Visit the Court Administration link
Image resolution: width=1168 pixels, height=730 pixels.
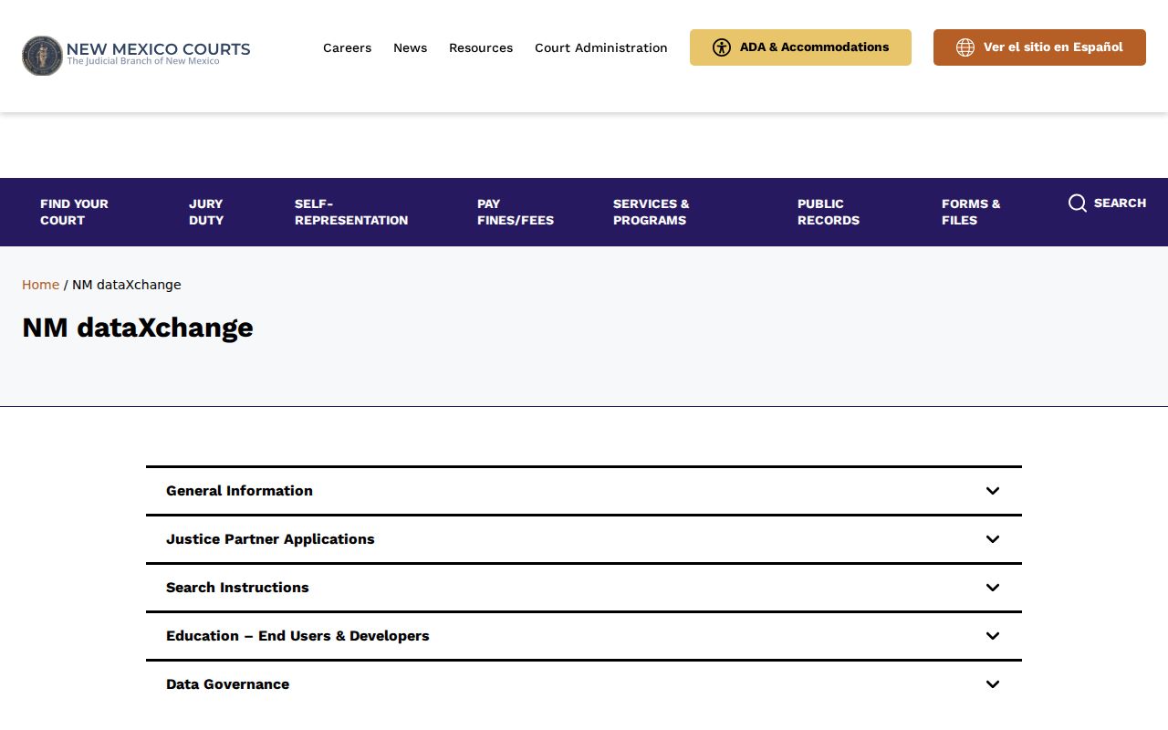601,47
